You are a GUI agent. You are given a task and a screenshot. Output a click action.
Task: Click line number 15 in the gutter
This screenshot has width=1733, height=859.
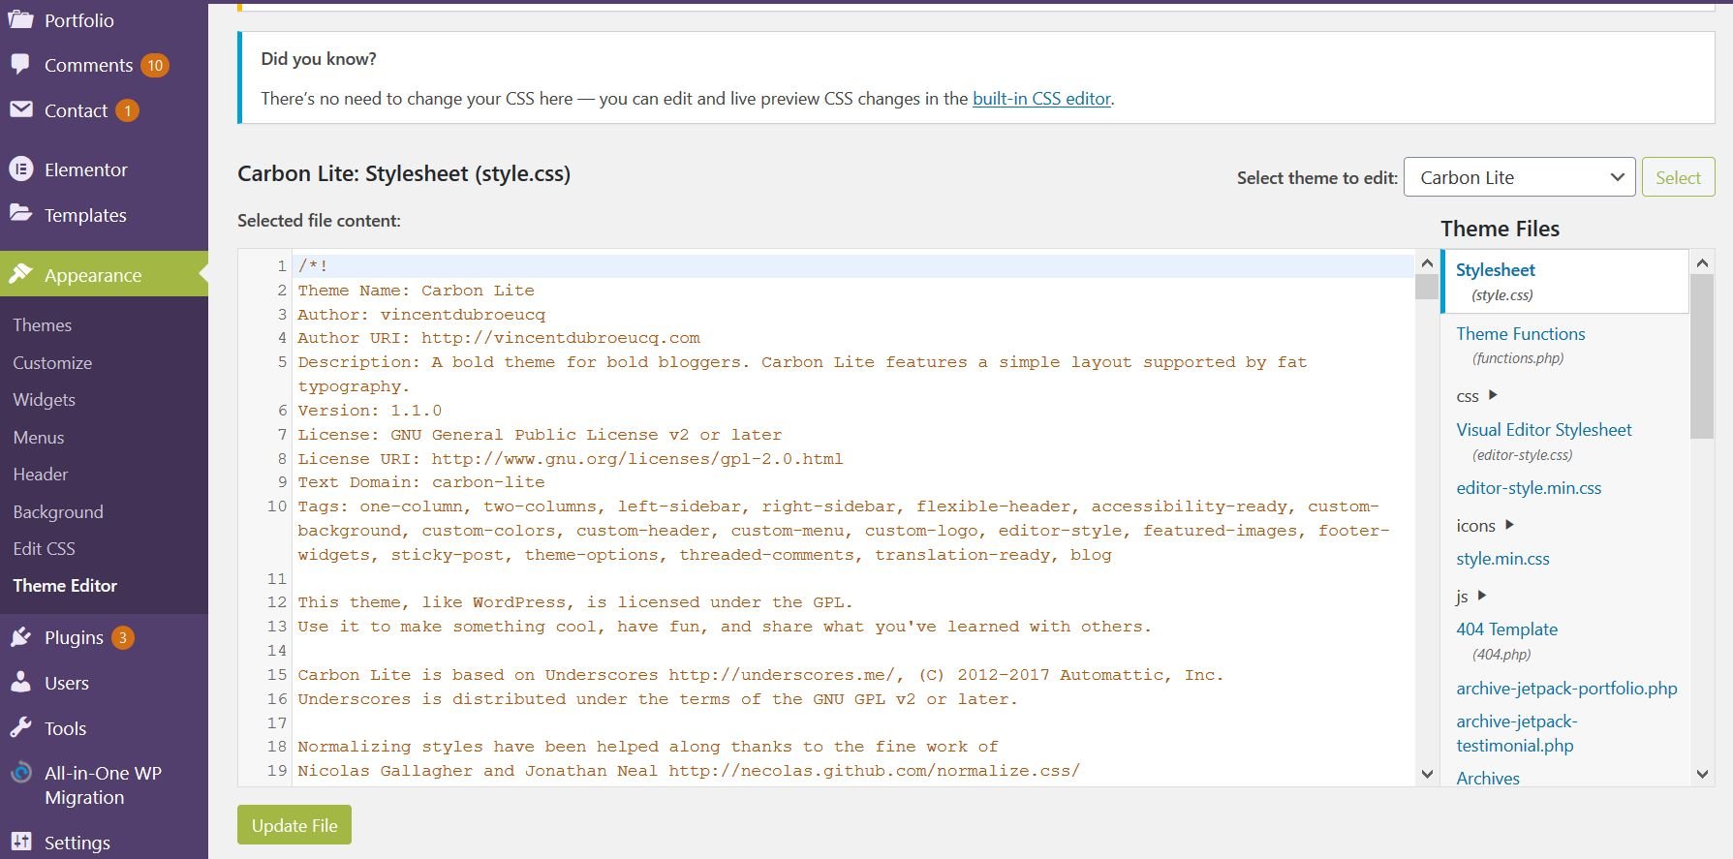tap(277, 675)
